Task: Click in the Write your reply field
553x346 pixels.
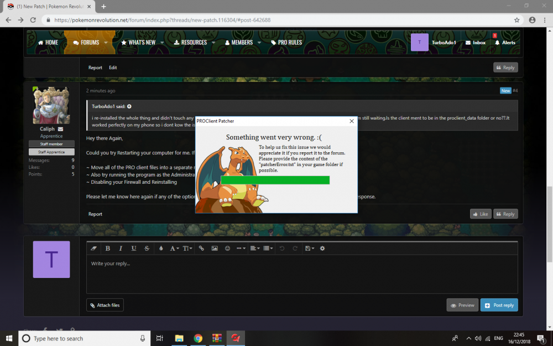Action: (x=301, y=274)
